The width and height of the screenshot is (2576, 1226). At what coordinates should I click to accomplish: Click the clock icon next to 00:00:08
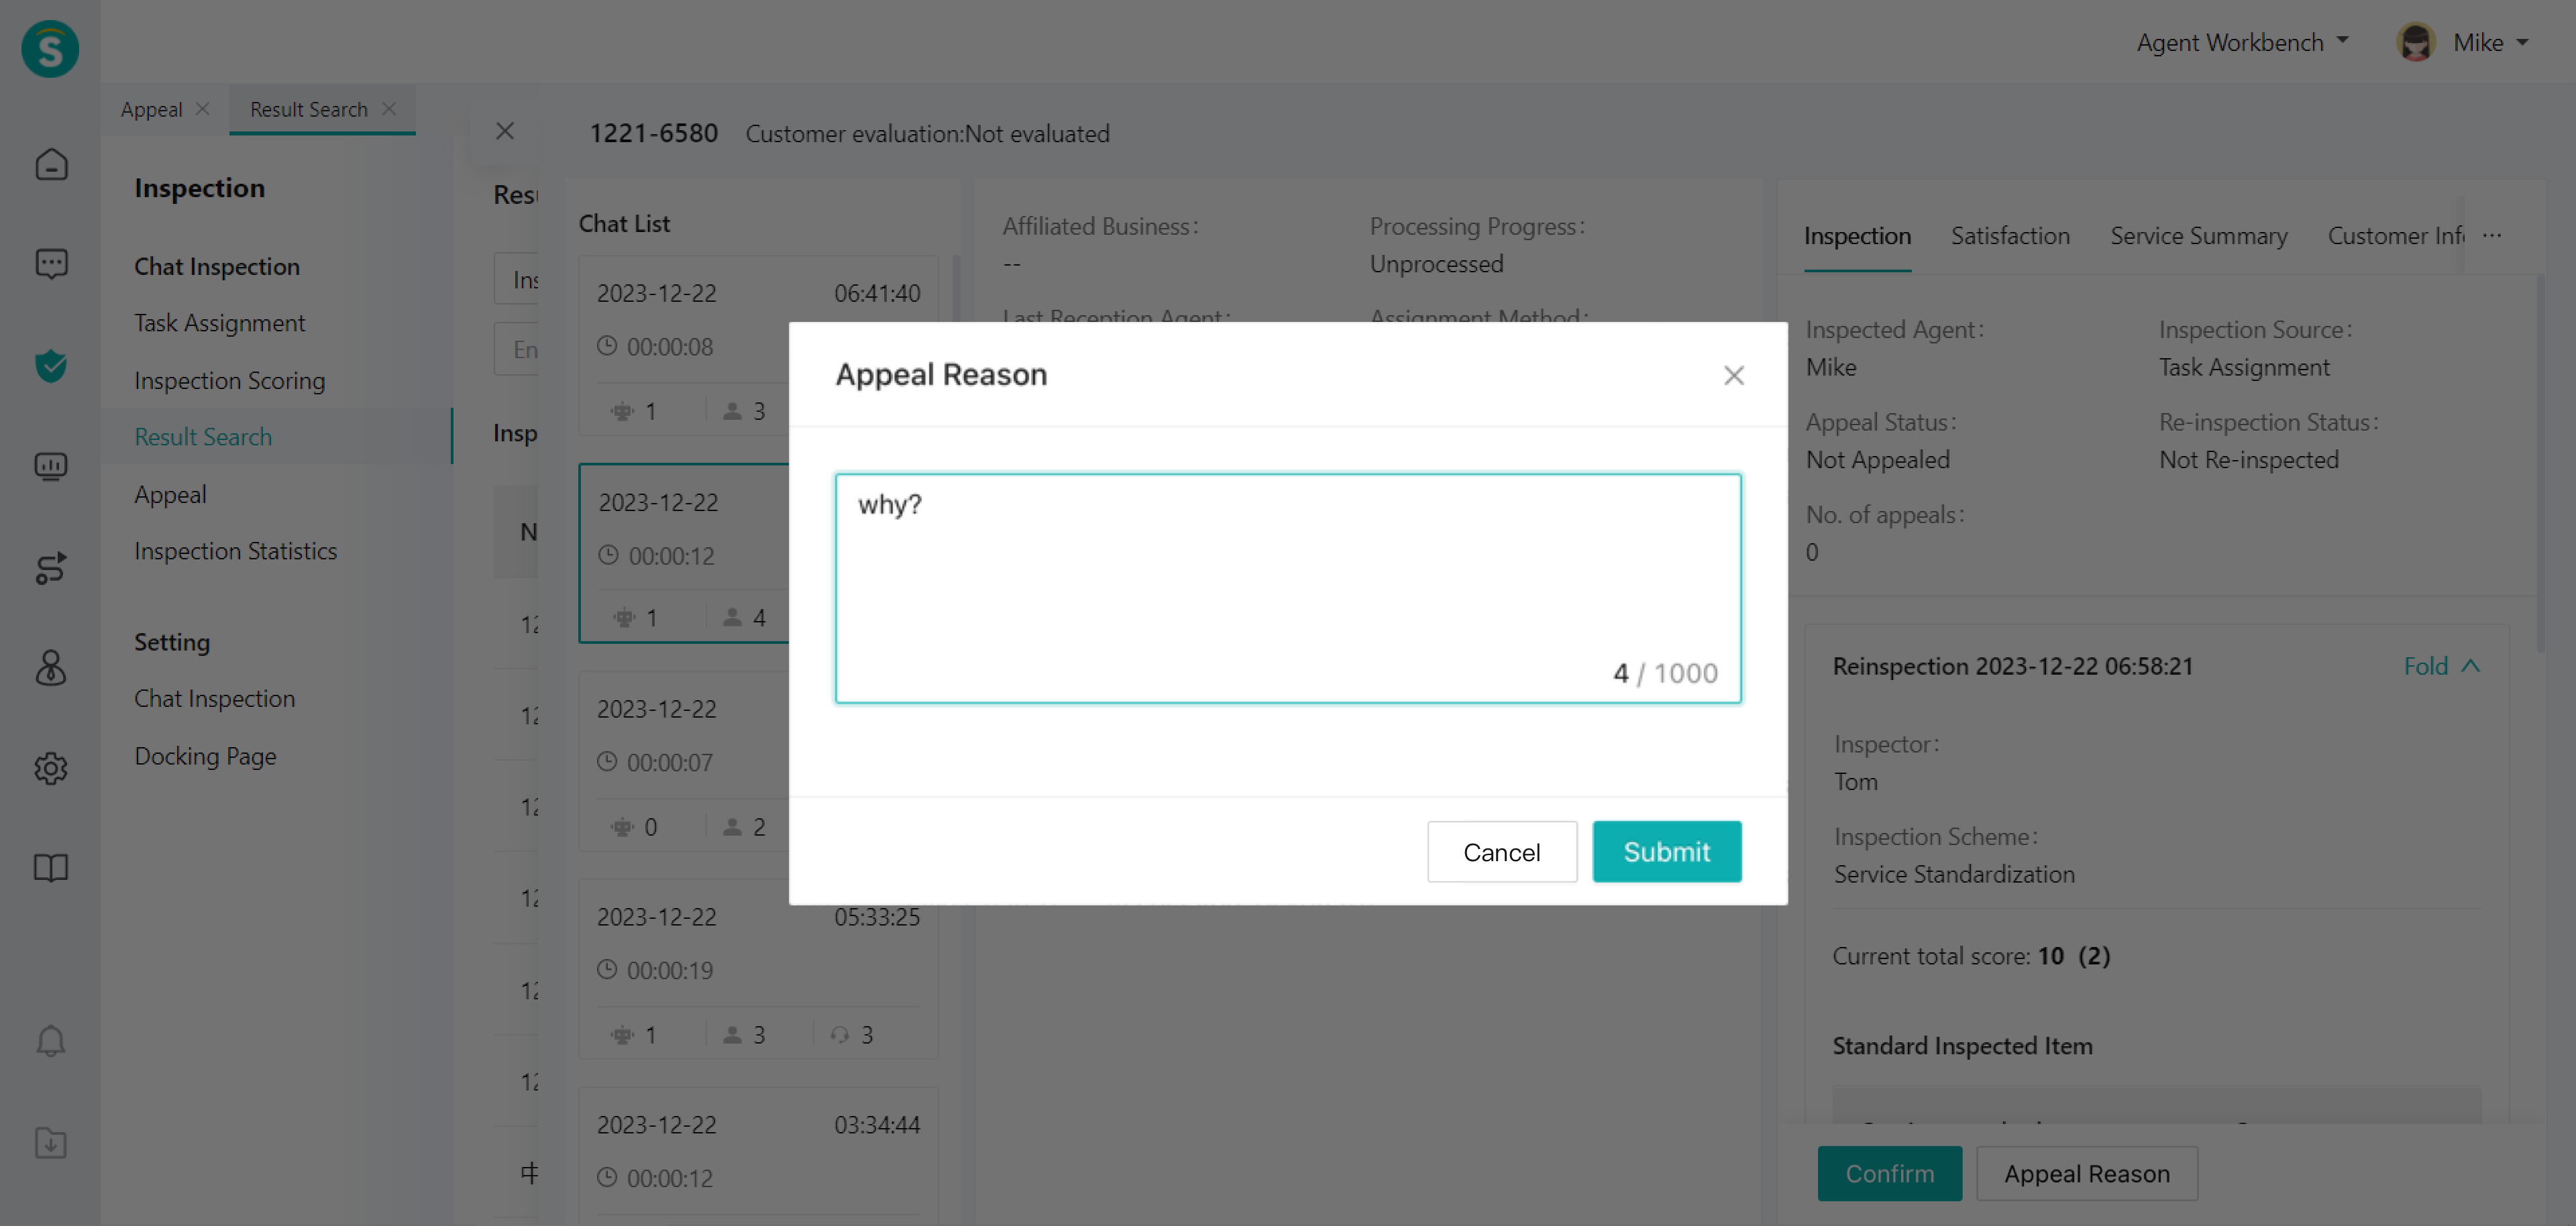tap(606, 346)
